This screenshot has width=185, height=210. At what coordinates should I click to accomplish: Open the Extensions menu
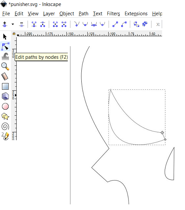pyautogui.click(x=136, y=14)
